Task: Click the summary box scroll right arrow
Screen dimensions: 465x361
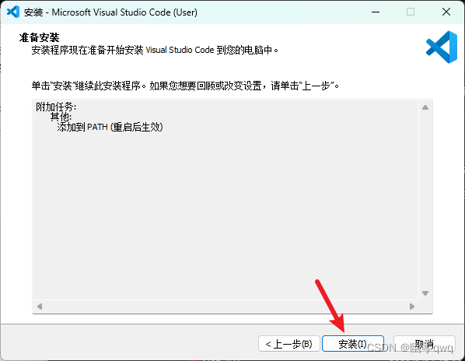Action: point(412,307)
